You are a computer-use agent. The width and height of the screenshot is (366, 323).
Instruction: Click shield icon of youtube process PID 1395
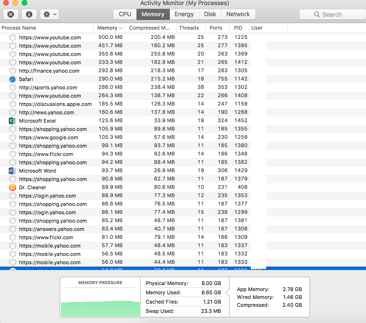coord(12,46)
